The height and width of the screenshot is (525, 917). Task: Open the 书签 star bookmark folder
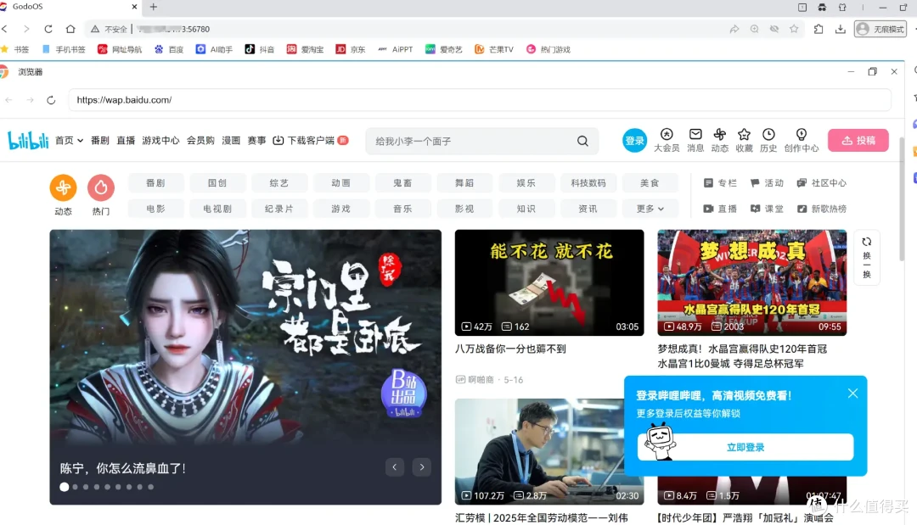click(15, 50)
